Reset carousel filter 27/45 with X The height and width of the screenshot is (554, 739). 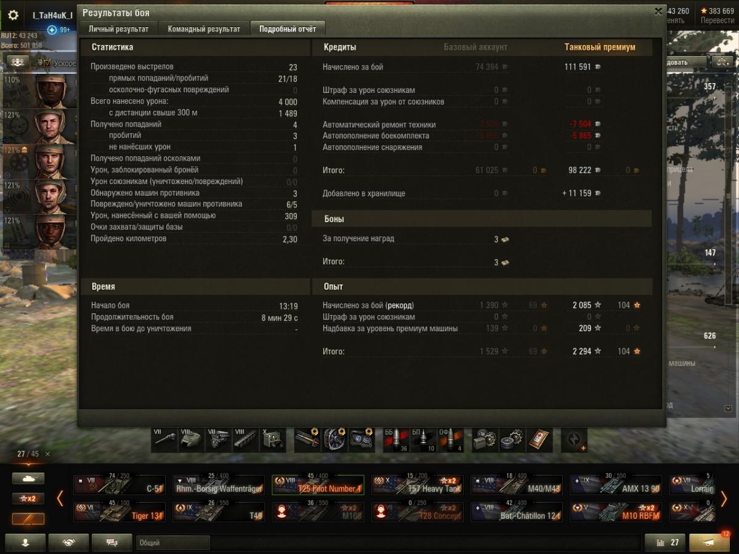coord(48,454)
